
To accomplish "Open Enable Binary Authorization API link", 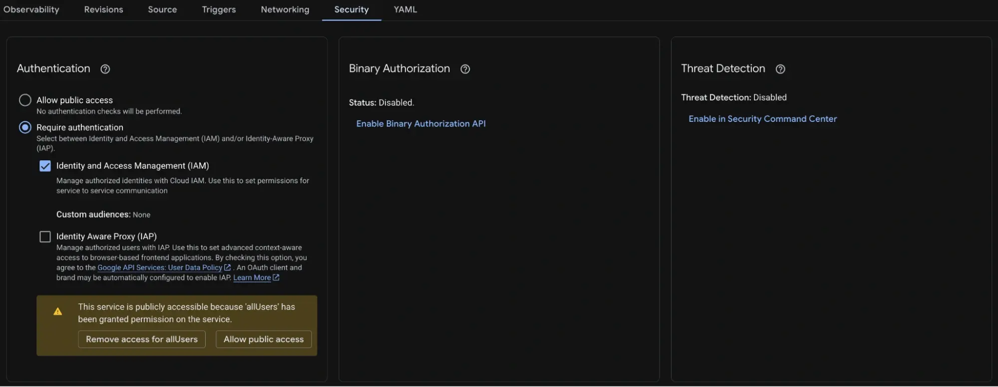I will pos(421,123).
